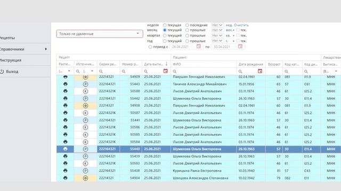Image resolution: width=341 pixels, height=191 pixels.
Task: Select the месяц прошлые radio button
Action: pyautogui.click(x=187, y=30)
